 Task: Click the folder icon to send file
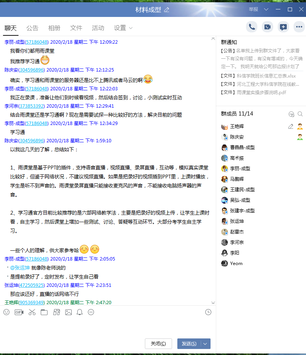pyautogui.click(x=44, y=312)
